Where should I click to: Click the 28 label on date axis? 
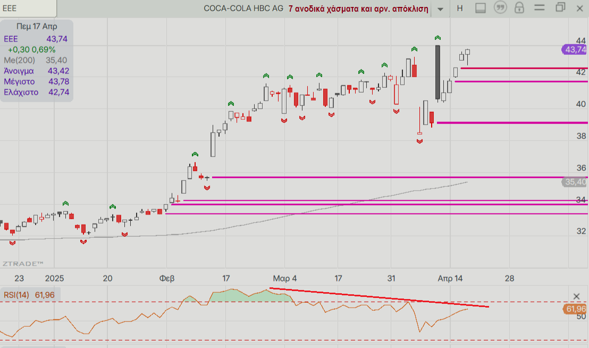[x=509, y=278]
